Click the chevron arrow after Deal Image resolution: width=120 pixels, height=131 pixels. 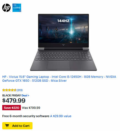(x=28, y=96)
